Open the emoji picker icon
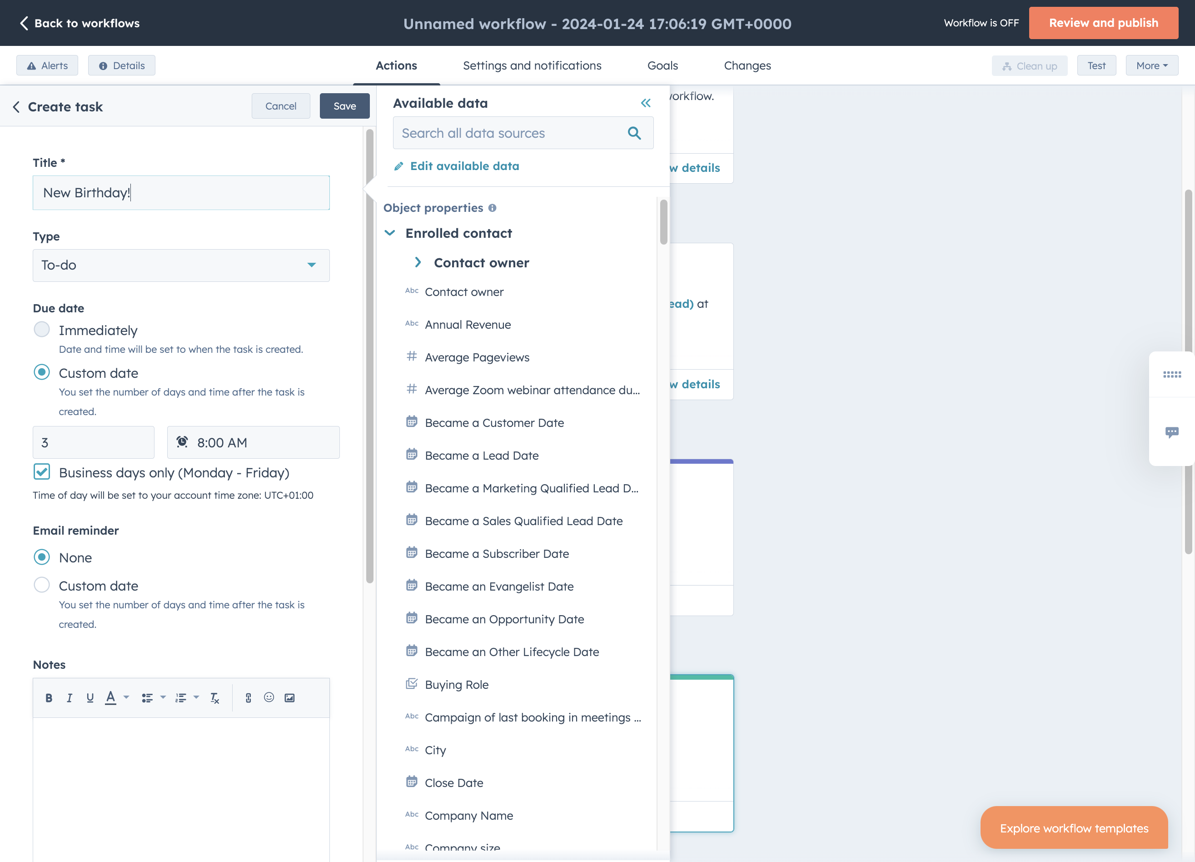 click(269, 697)
